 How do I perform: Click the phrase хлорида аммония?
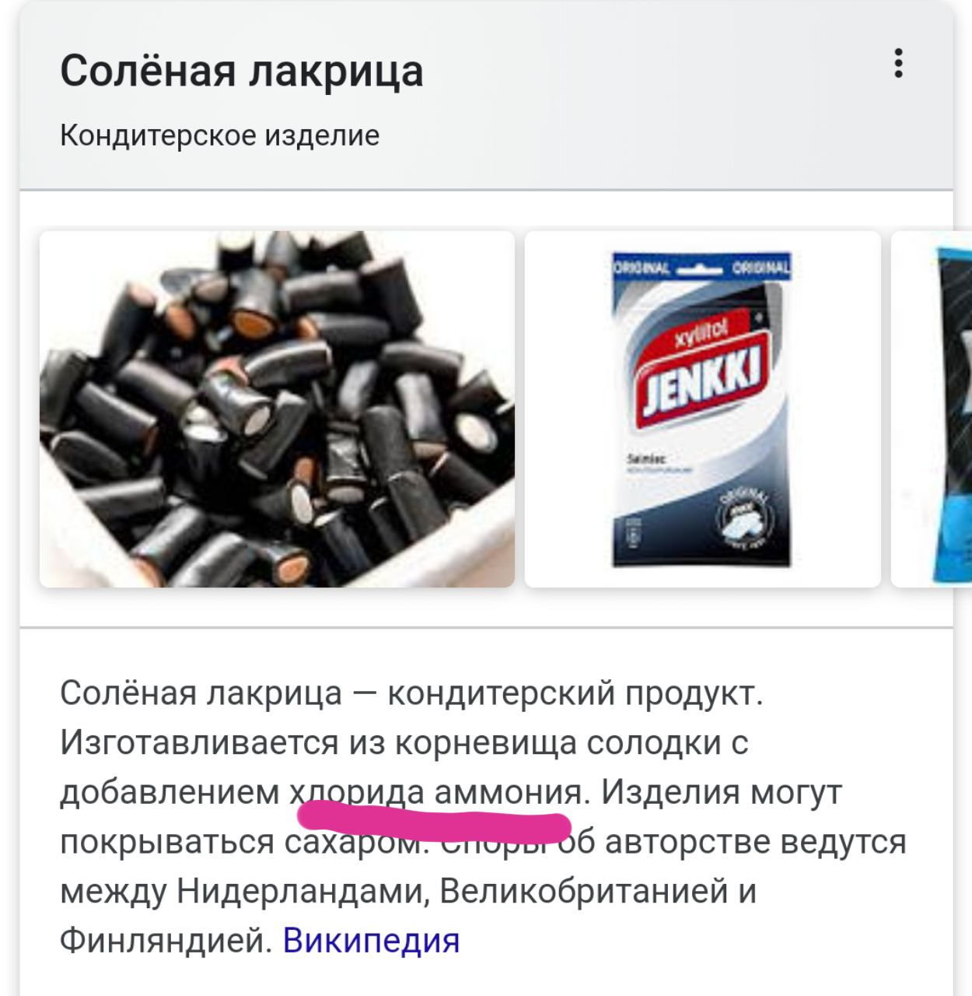[x=435, y=793]
